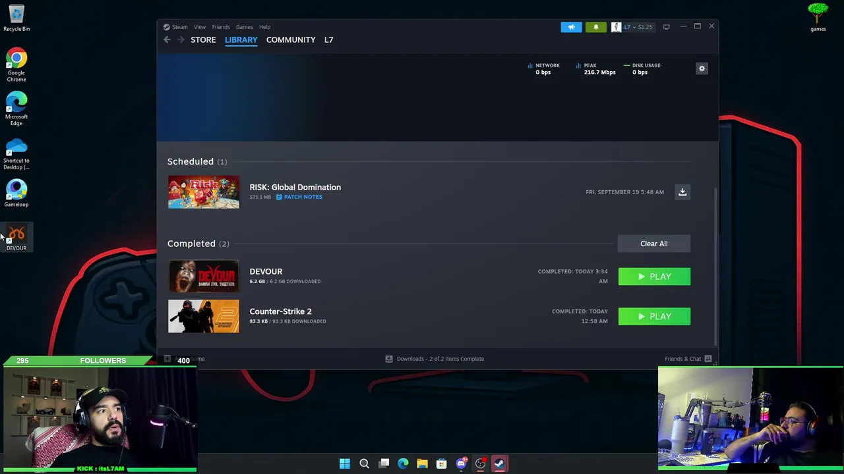Open downloads settings gear

pyautogui.click(x=702, y=68)
